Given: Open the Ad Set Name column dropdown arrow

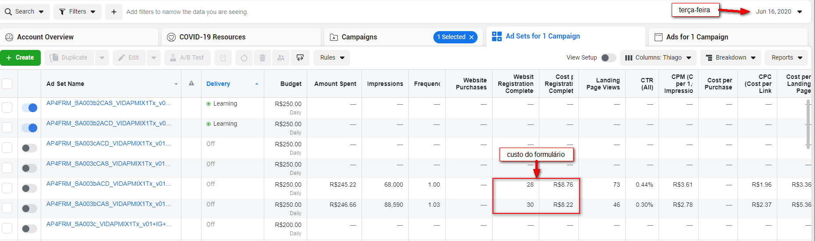Looking at the screenshot, I should (x=176, y=84).
